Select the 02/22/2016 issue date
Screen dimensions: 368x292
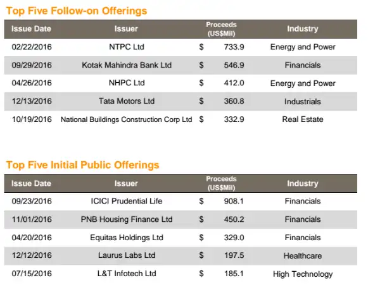32,47
